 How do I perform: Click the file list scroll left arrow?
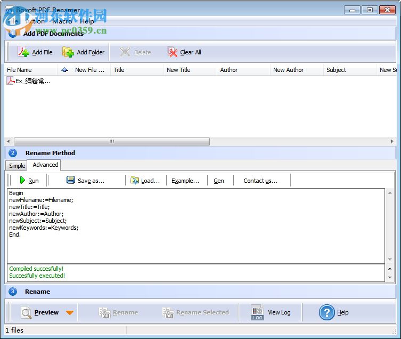9,141
